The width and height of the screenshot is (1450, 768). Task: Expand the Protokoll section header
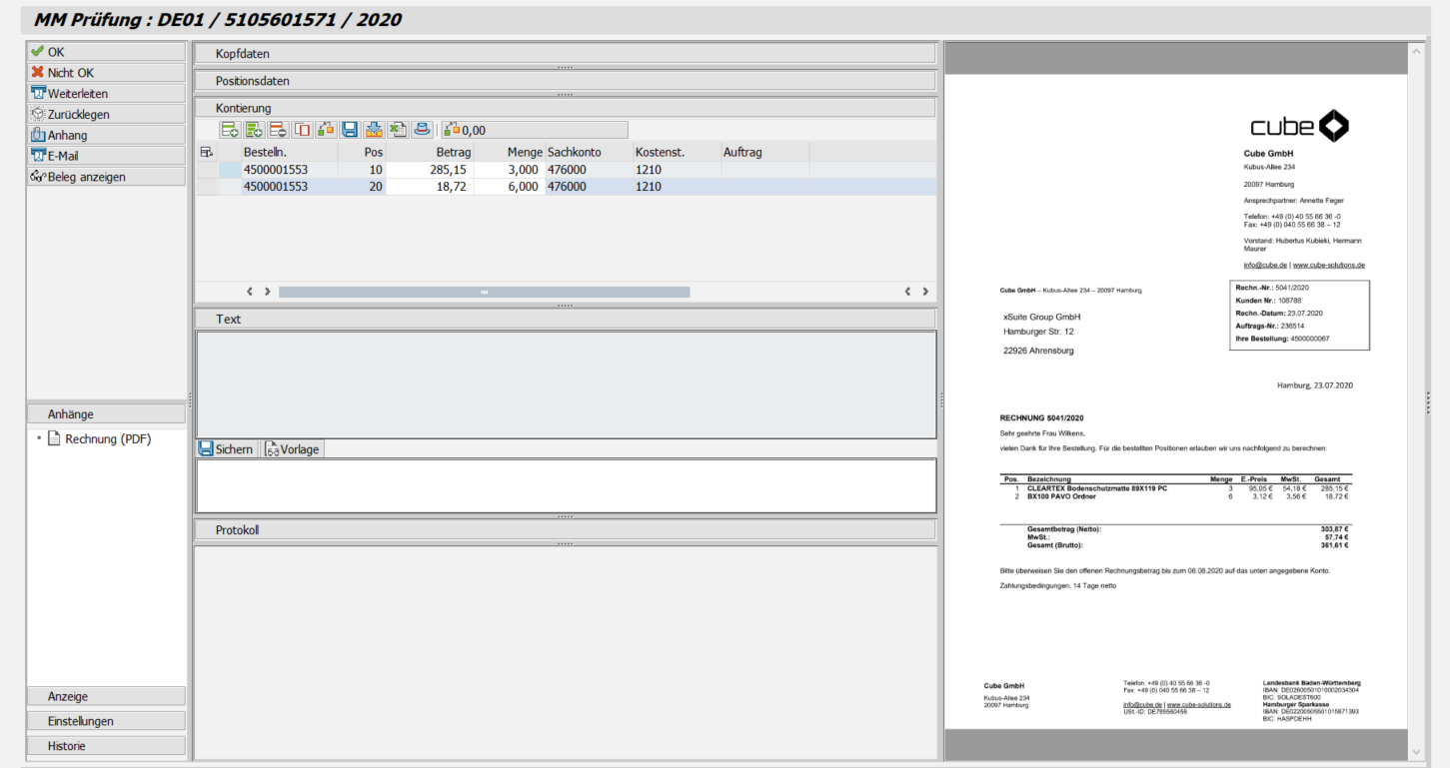pyautogui.click(x=564, y=530)
